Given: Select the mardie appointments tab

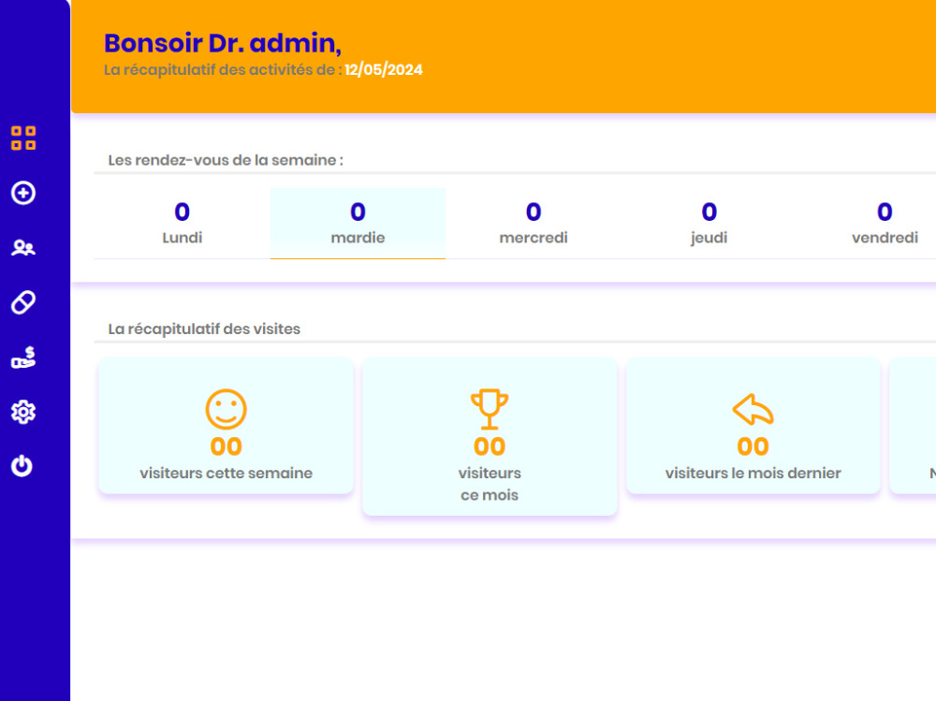Looking at the screenshot, I should click(x=358, y=224).
